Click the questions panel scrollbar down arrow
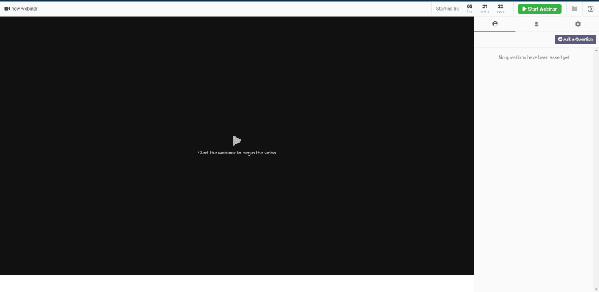Image resolution: width=599 pixels, height=292 pixels. coord(597,290)
